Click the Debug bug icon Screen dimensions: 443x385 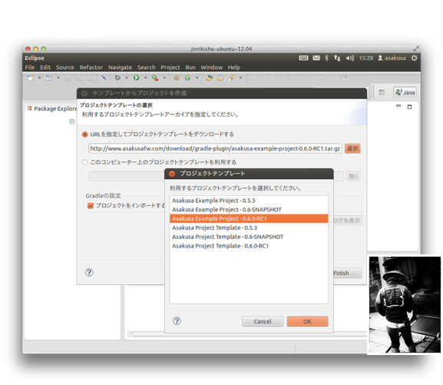[117, 78]
